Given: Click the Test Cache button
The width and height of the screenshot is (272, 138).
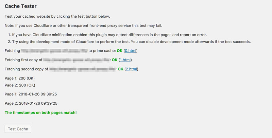Looking at the screenshot, I should (x=18, y=129).
